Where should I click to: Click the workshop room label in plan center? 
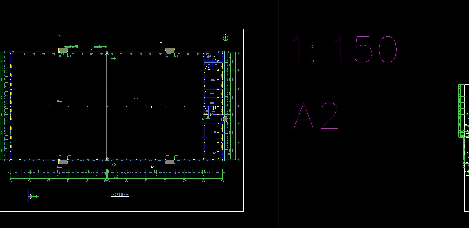pos(135,99)
